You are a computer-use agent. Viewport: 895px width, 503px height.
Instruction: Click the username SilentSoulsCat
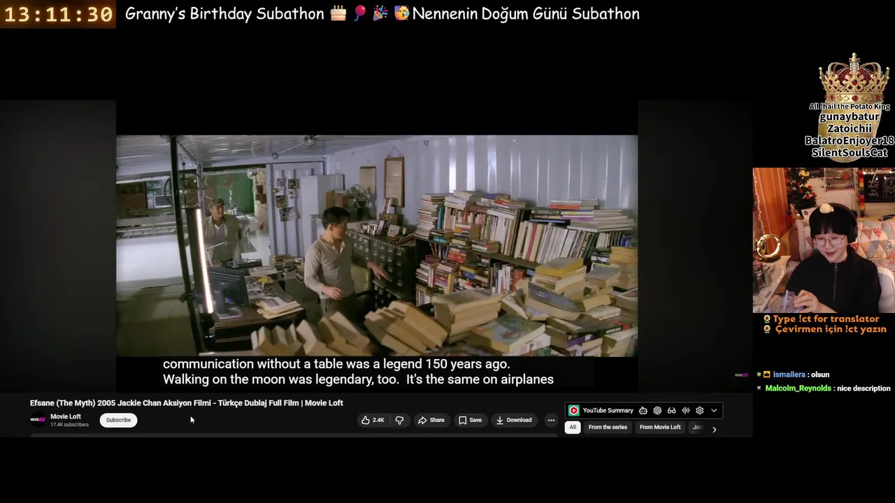click(x=850, y=152)
